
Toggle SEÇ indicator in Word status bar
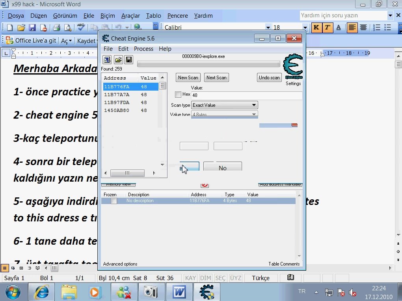point(220,278)
